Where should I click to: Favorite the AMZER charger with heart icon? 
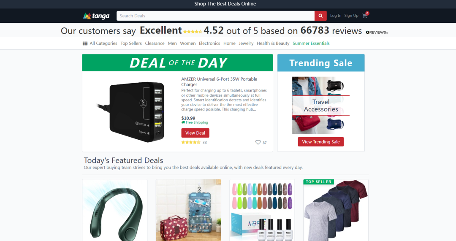[x=258, y=143]
